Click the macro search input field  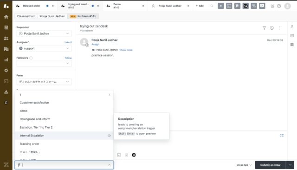click(x=64, y=165)
